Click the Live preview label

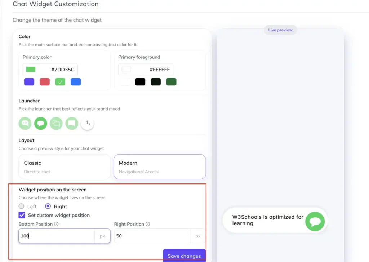[x=280, y=30]
